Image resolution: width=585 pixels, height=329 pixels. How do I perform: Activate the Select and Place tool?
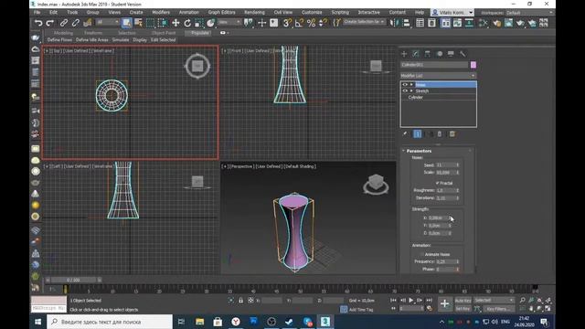211,23
